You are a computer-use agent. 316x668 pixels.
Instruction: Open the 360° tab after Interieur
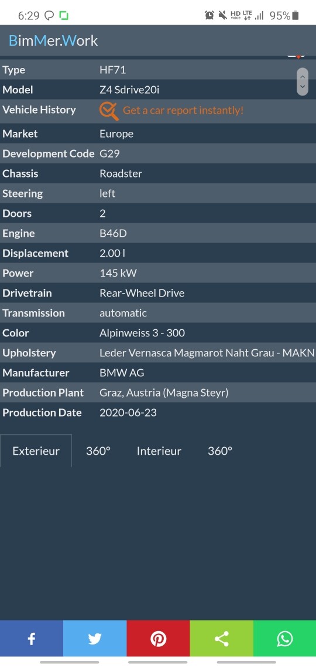coord(220,451)
